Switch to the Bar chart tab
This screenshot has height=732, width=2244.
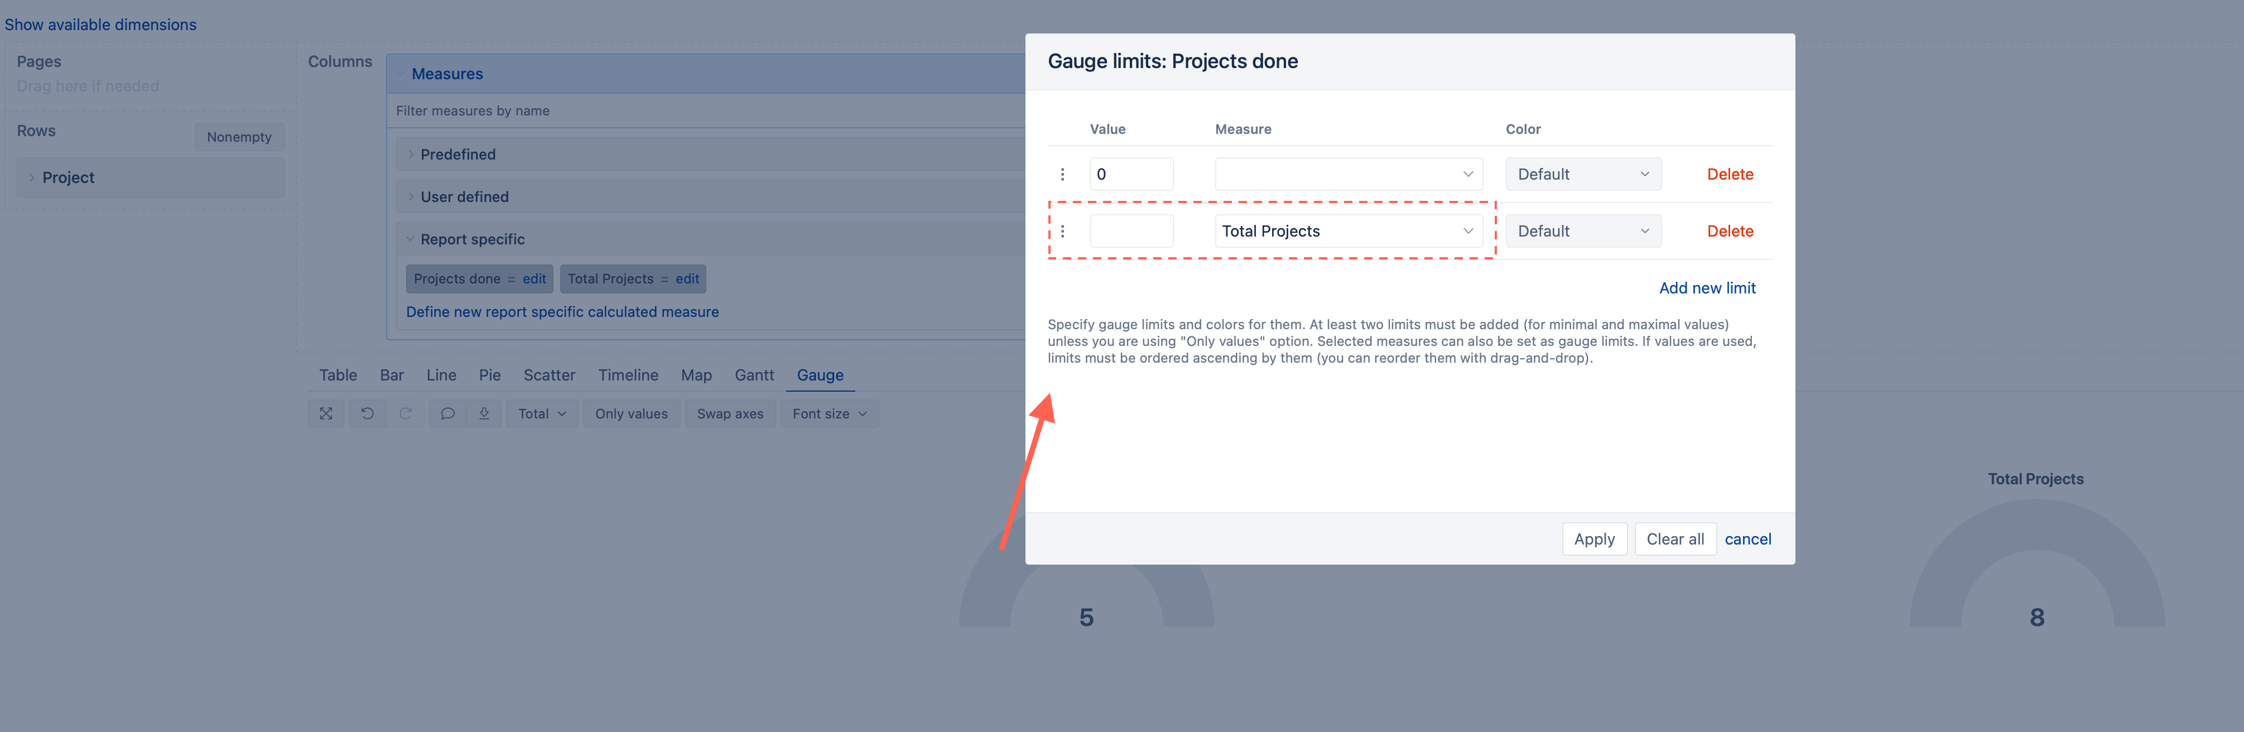coord(392,375)
